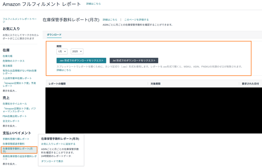Open 在庫保管超過手数料 report

pyautogui.click(x=14, y=144)
